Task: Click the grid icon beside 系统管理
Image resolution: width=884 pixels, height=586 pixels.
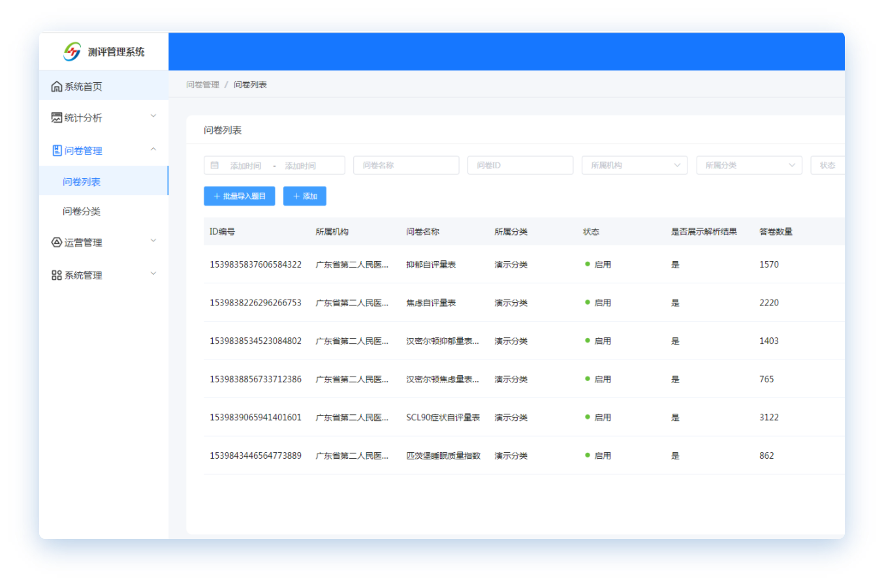Action: click(57, 275)
